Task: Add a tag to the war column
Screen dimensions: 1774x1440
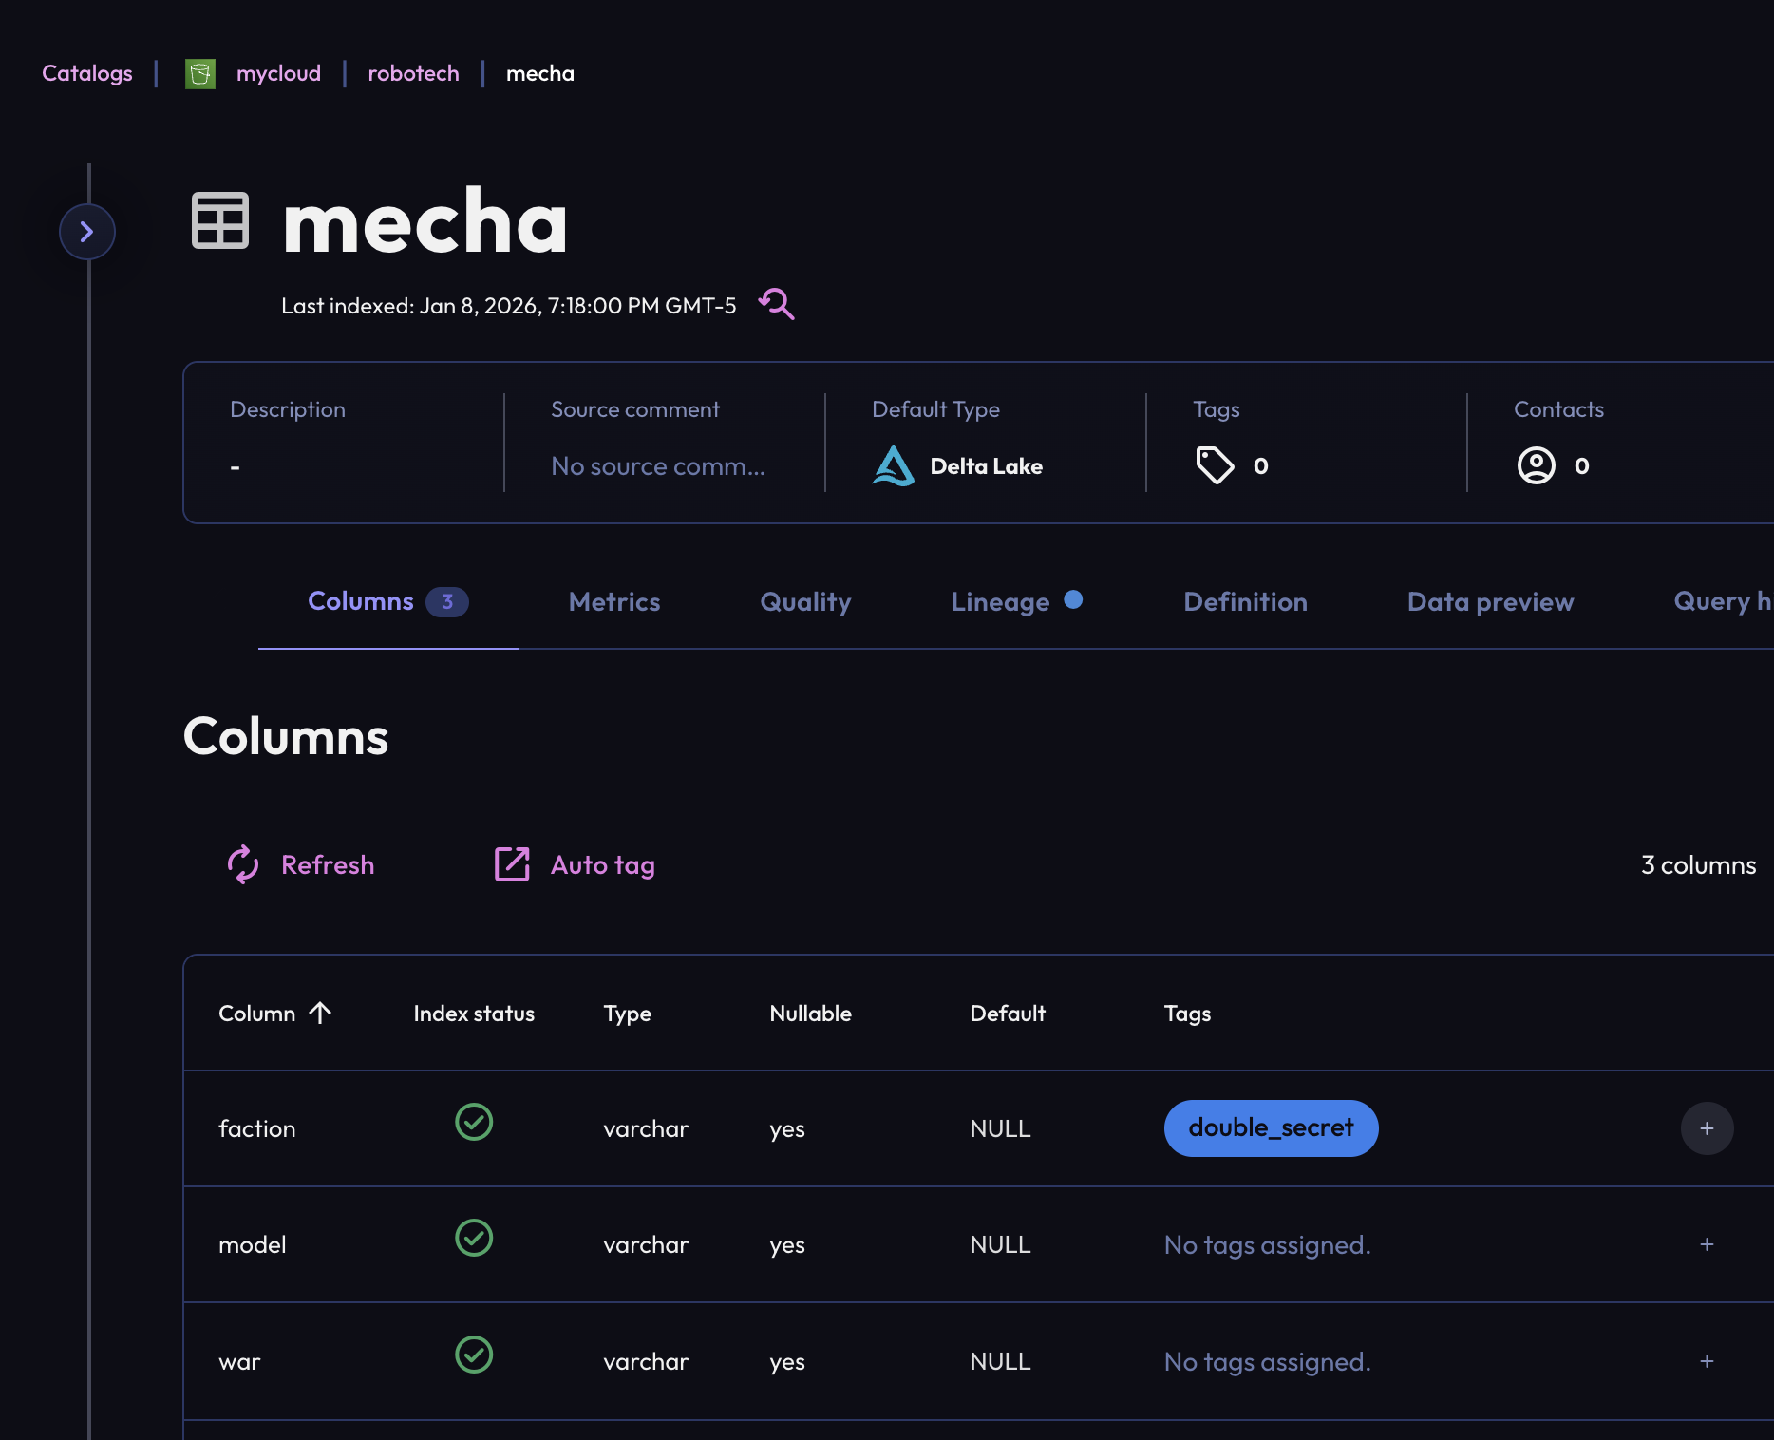Action: pos(1707,1361)
